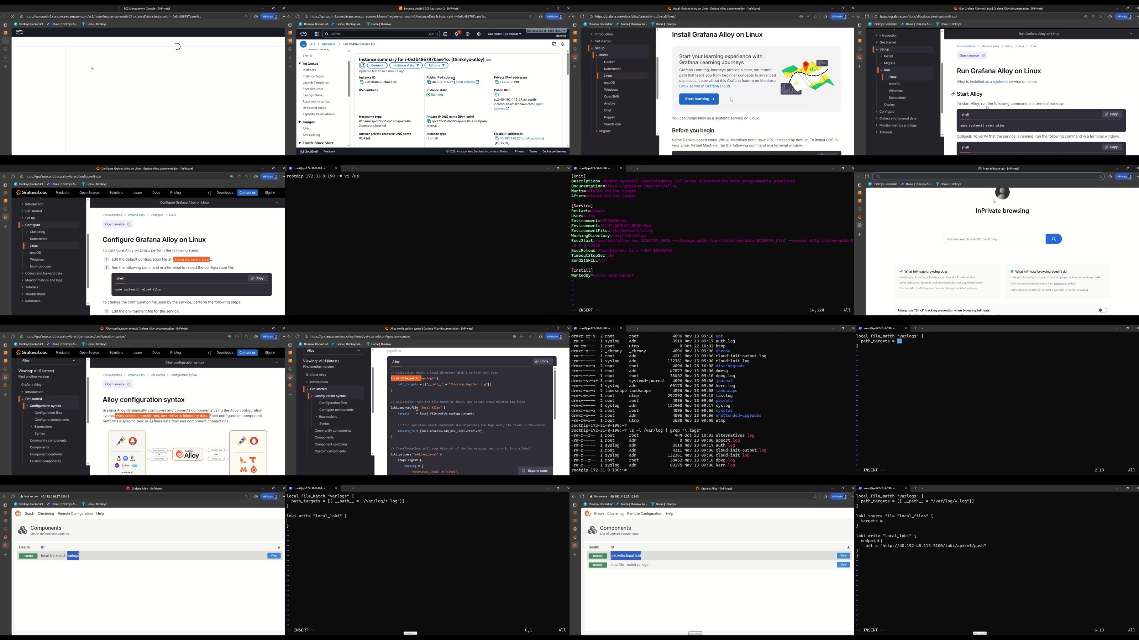1139x640 pixels.
Task: Click the InPrivate search with Microsoft Bing field
Action: click(994, 239)
